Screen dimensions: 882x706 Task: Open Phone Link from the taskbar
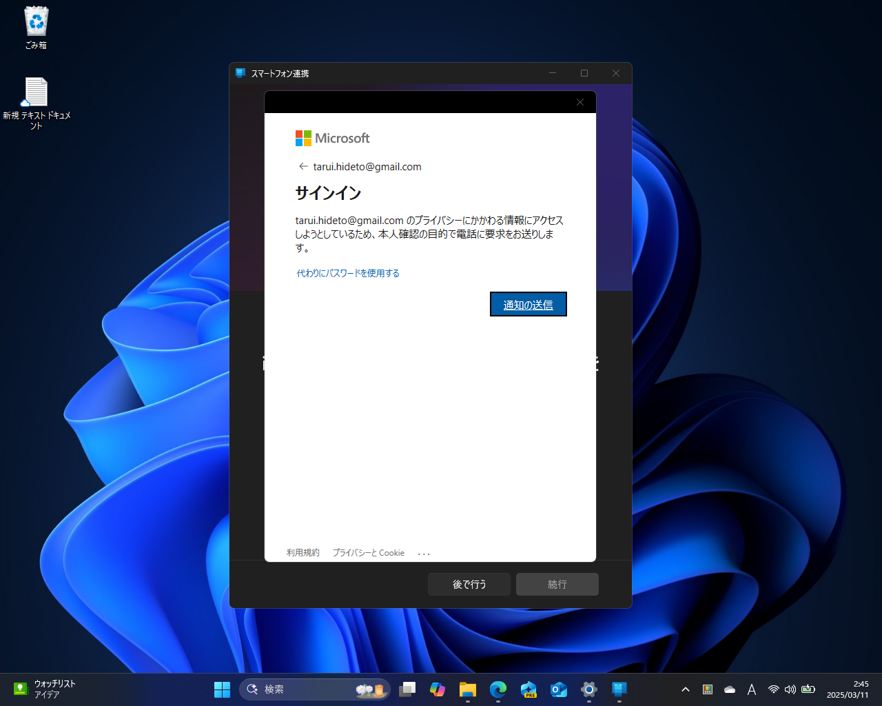pos(619,689)
